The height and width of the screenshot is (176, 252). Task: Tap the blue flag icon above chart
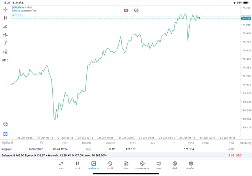126,10
